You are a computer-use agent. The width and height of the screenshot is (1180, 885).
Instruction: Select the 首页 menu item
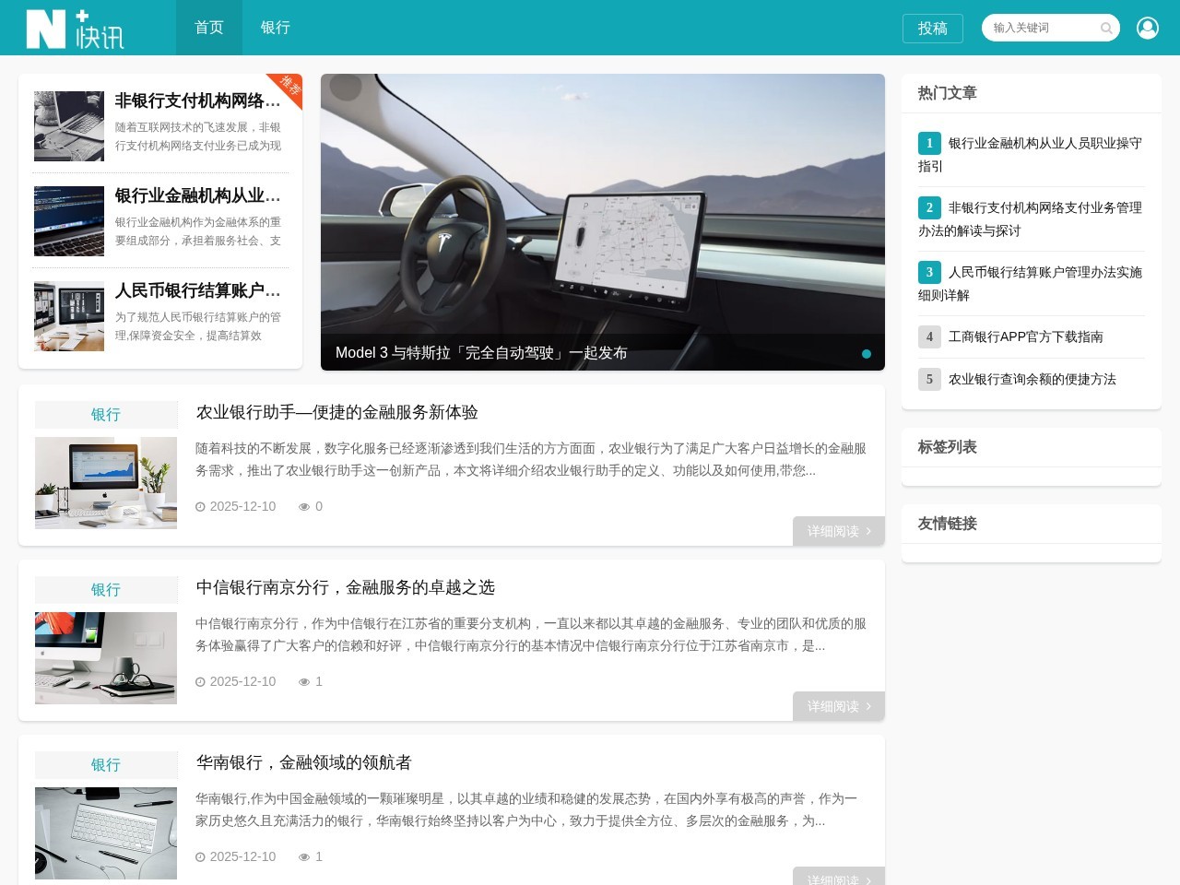tap(208, 28)
